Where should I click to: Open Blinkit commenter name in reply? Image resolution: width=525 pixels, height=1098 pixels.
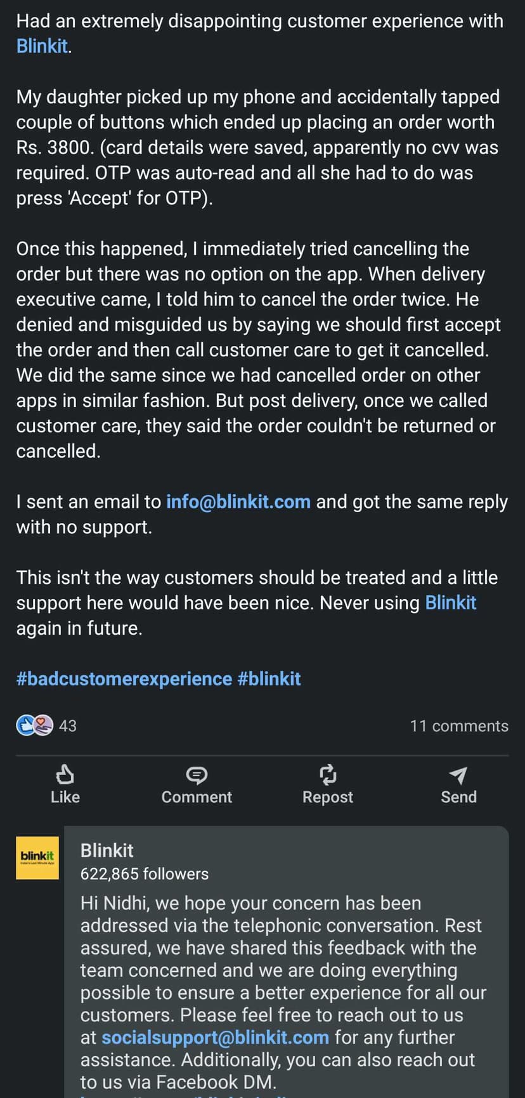point(107,850)
